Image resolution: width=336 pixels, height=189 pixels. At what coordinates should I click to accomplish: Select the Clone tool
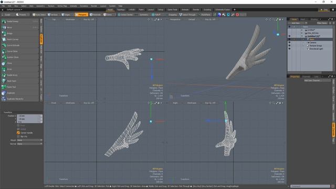(x=20, y=63)
